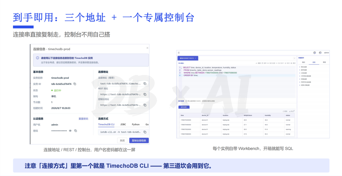The width and height of the screenshot is (342, 176).
Task: Switch to the JDBC connection tab
Action: pos(123,124)
